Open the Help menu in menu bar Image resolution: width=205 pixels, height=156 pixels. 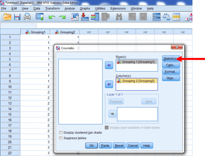150,9
